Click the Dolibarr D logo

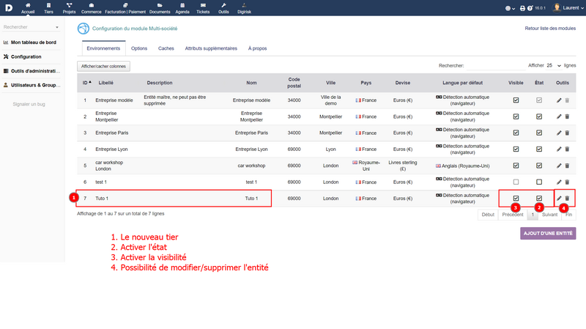tap(9, 7)
